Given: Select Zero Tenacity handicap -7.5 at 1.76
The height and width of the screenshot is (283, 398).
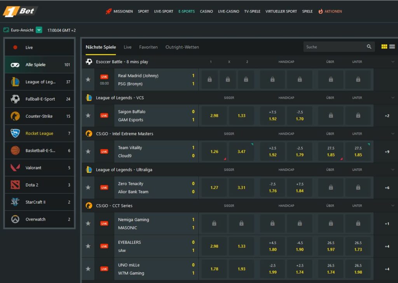Looking at the screenshot, I should click(272, 188).
